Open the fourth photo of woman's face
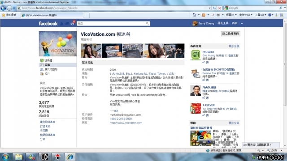The image size is (287, 161). [x=153, y=51]
